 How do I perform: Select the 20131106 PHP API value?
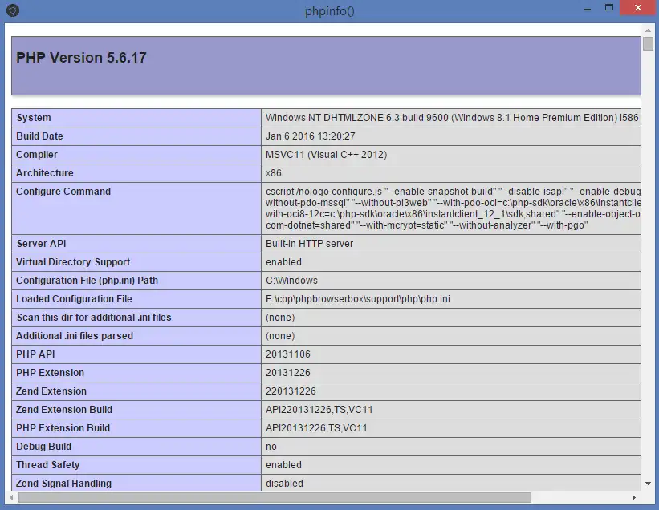288,354
